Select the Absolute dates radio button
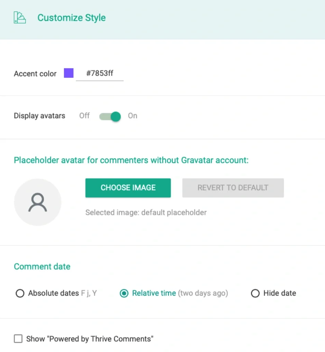325x352 pixels. [20, 294]
